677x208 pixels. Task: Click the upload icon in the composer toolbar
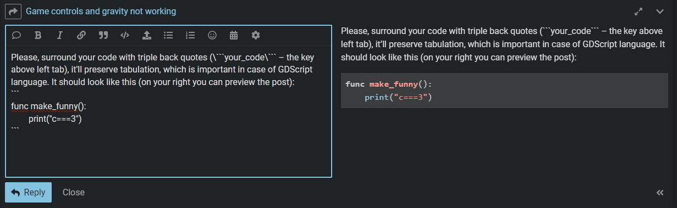(x=146, y=35)
